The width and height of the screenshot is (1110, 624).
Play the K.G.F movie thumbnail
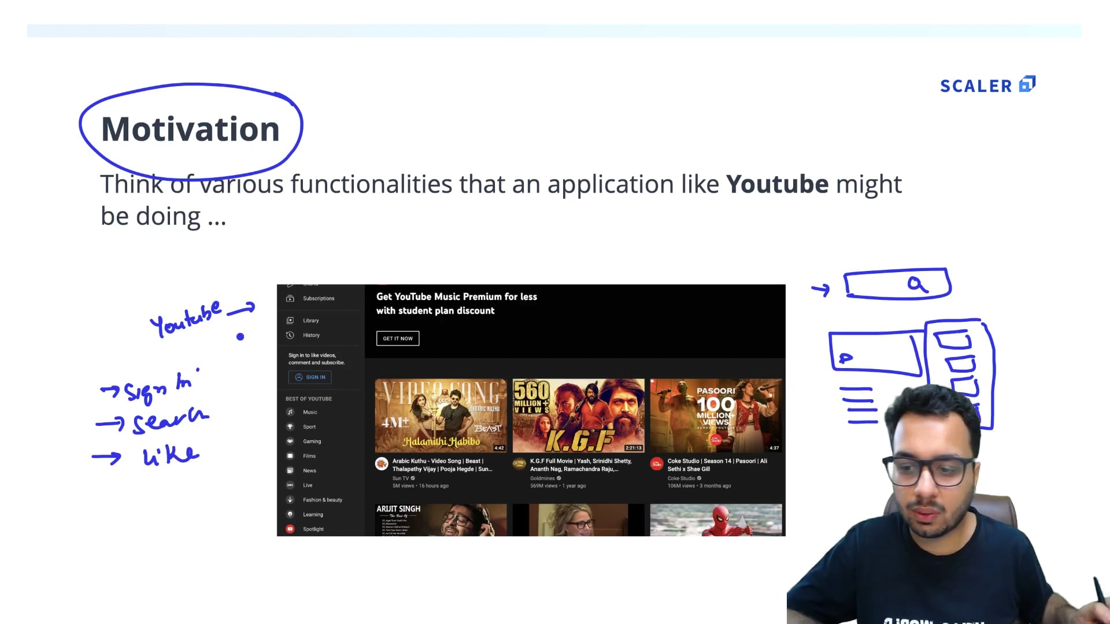pos(578,415)
